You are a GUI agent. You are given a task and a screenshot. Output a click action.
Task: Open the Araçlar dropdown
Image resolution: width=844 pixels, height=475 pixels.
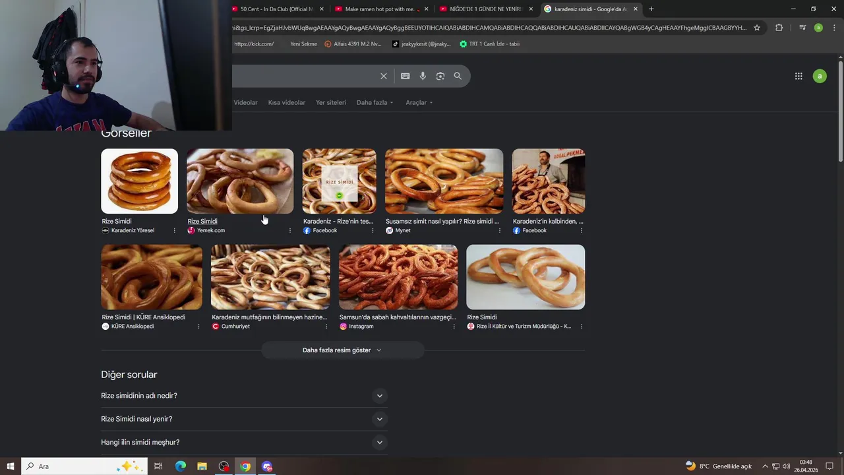click(419, 102)
